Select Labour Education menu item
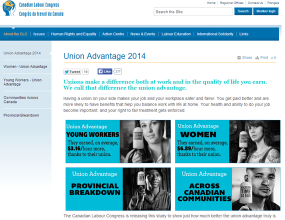The width and height of the screenshot is (285, 220). 176,34
